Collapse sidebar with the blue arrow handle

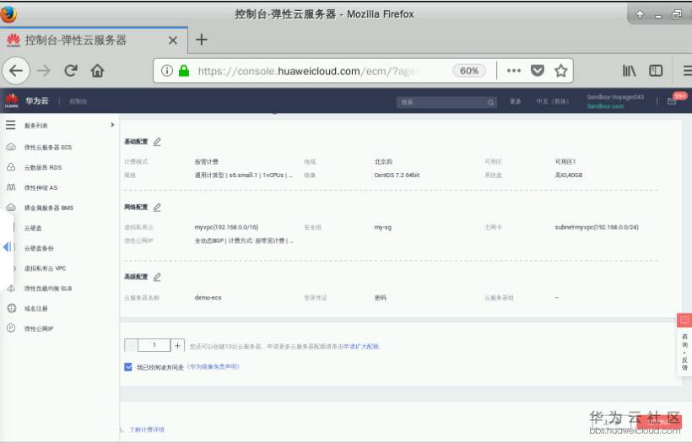(7, 247)
